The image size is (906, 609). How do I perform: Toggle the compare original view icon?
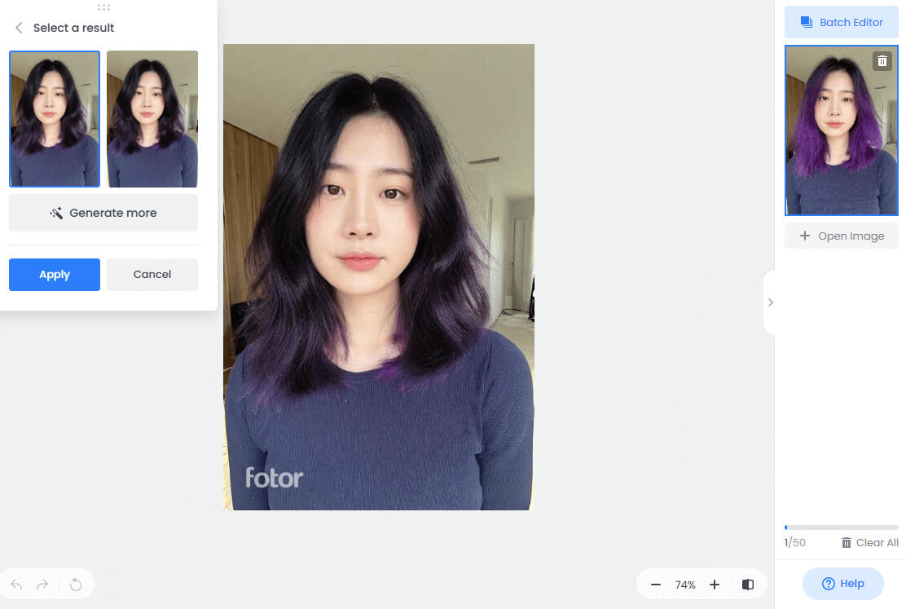(x=748, y=585)
